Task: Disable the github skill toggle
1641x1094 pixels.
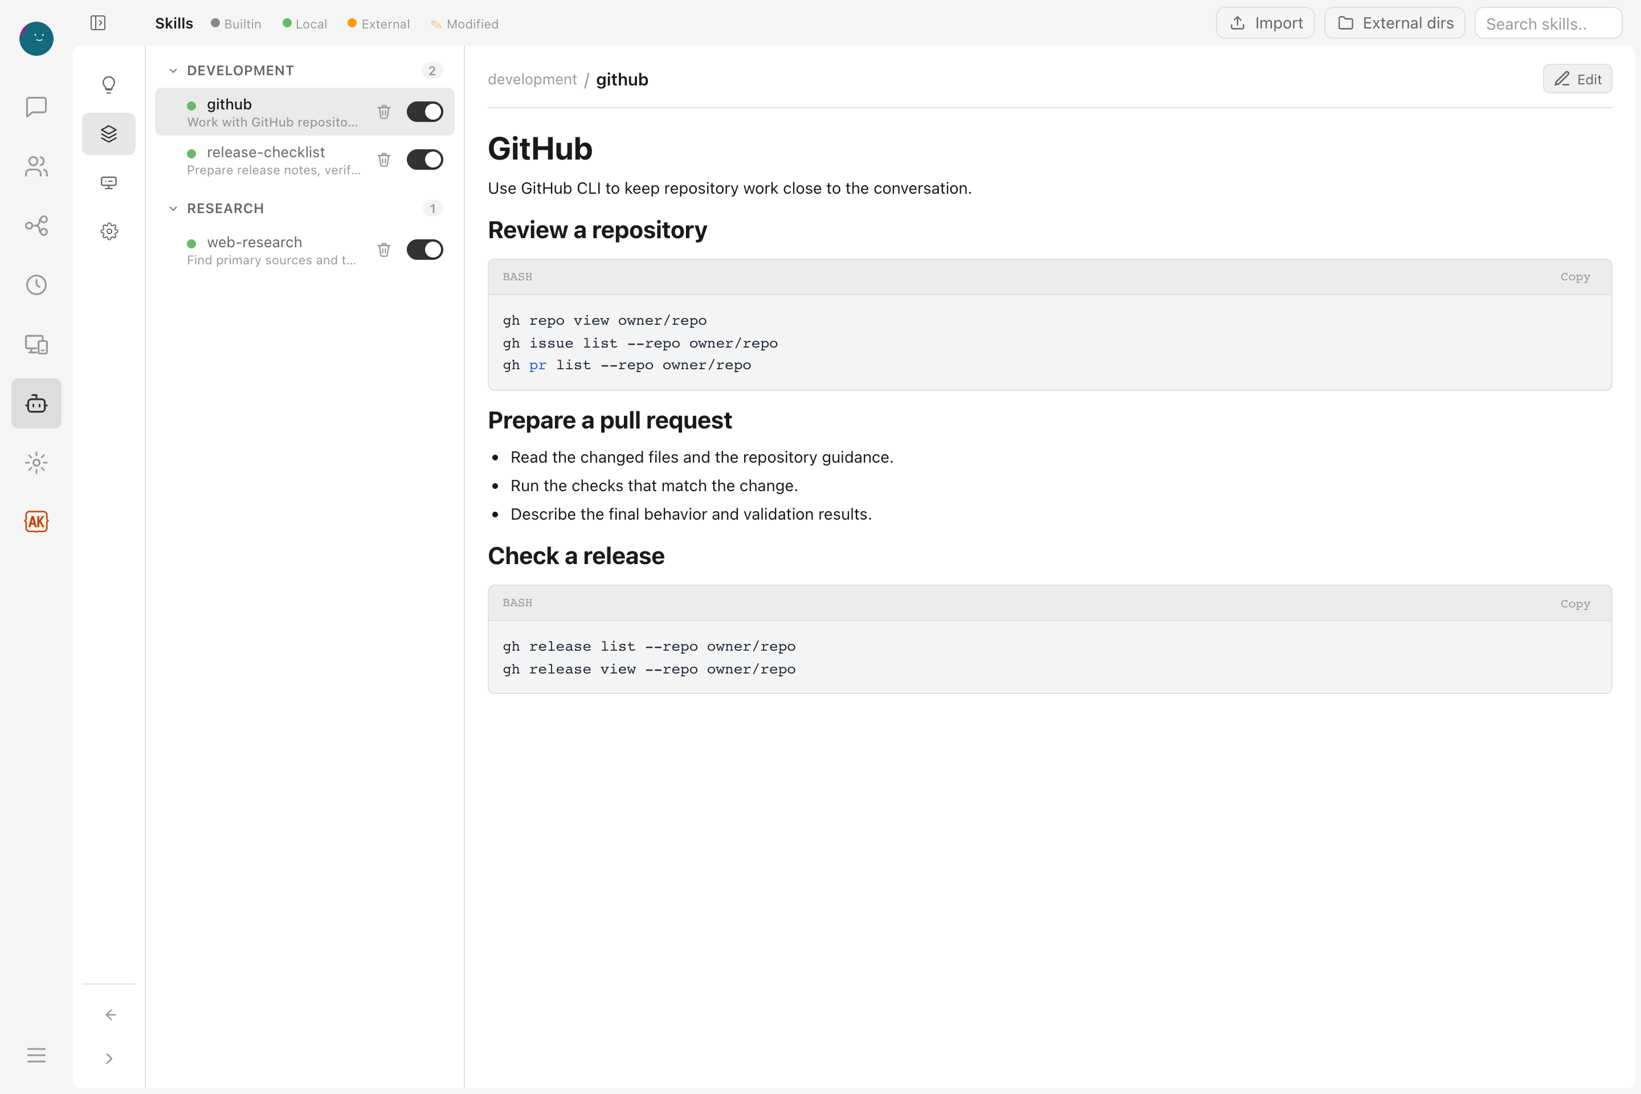Action: (425, 112)
